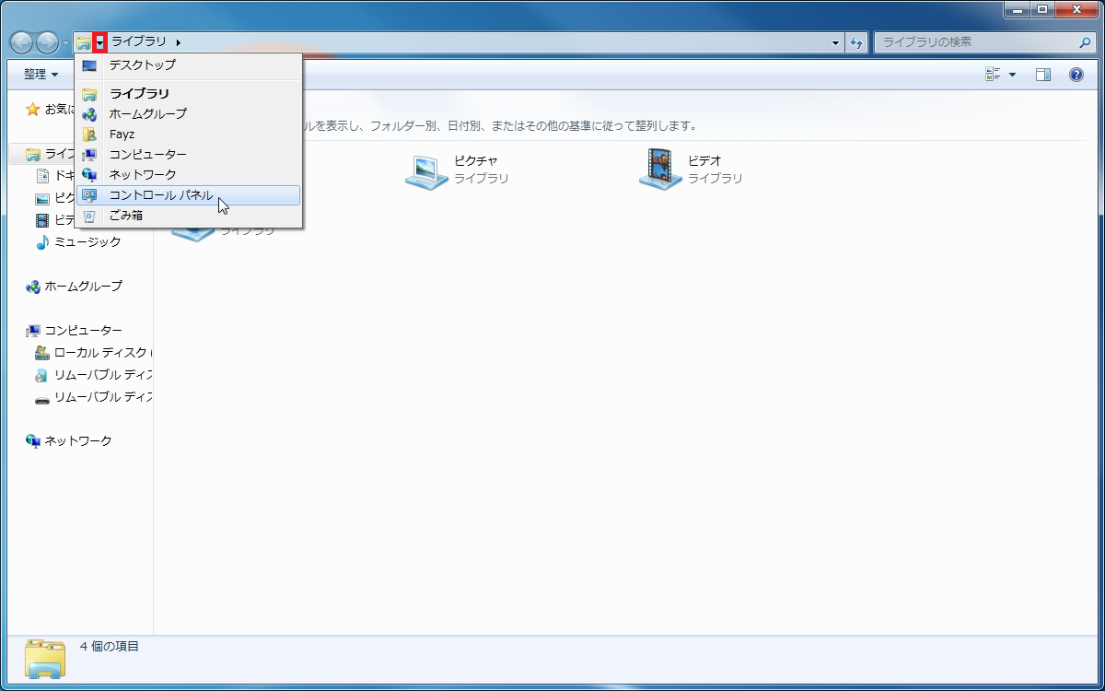The width and height of the screenshot is (1105, 691).
Task: Open ローカル ディスク in the navigation pane
Action: tap(93, 353)
